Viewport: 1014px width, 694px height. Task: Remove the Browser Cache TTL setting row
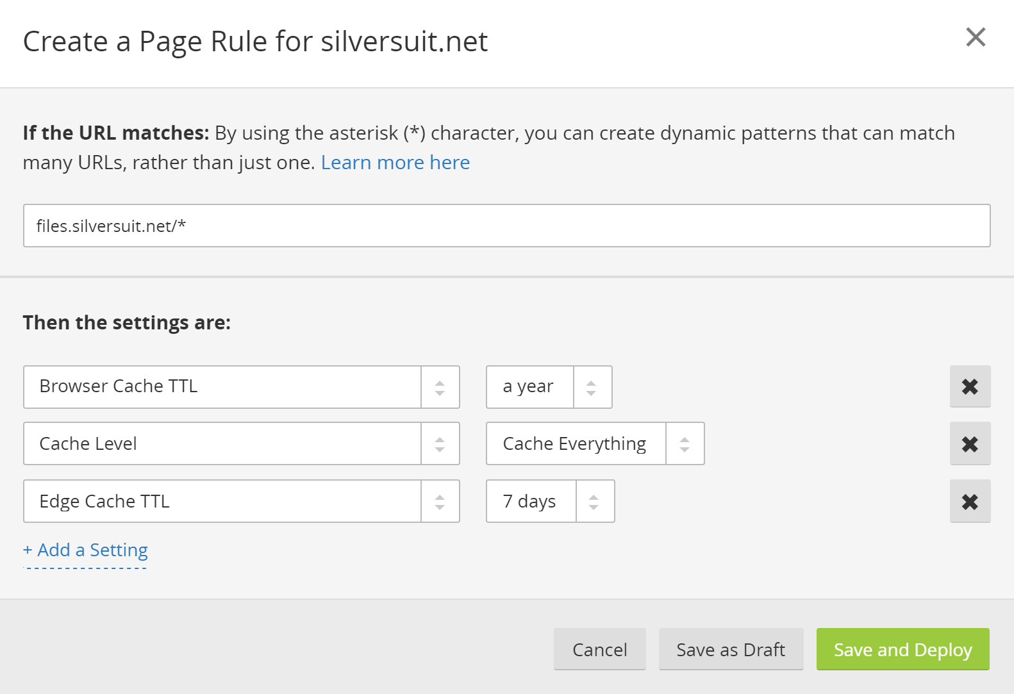[x=970, y=386]
